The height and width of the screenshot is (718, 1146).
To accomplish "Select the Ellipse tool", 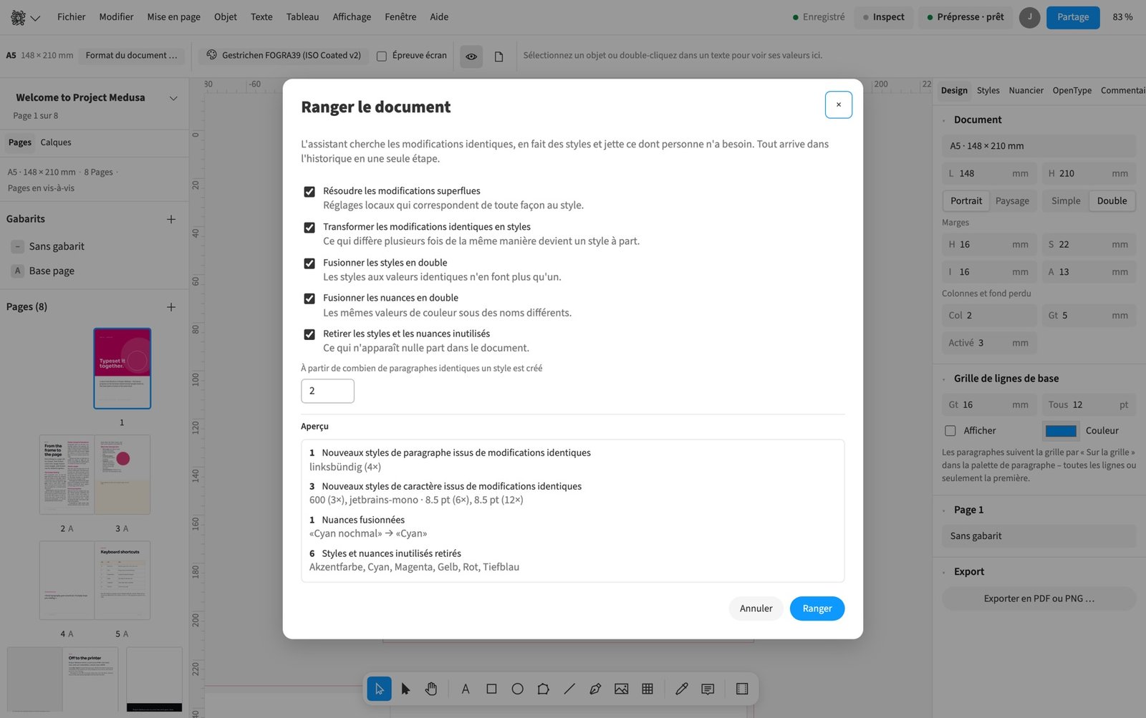I will (517, 689).
